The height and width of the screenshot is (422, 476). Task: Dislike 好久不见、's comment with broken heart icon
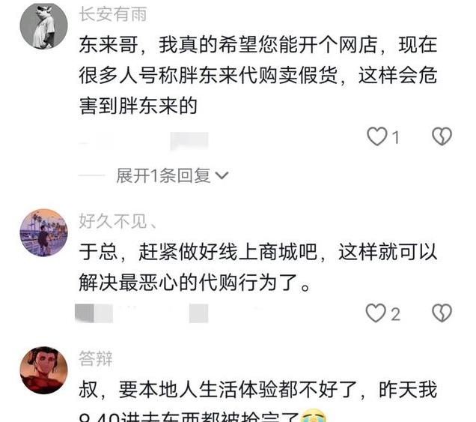point(442,313)
